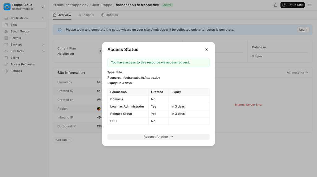The image size is (317, 177).
Task: Click the Region flag icon
Action: tap(99, 109)
